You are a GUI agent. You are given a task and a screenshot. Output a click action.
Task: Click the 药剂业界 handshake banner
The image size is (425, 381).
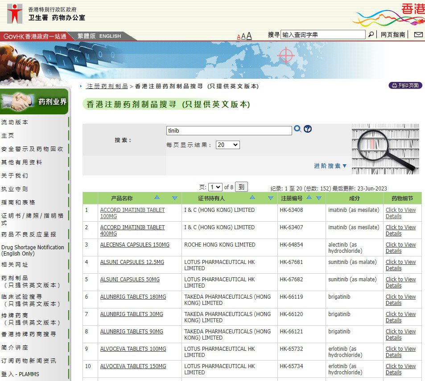pos(34,101)
